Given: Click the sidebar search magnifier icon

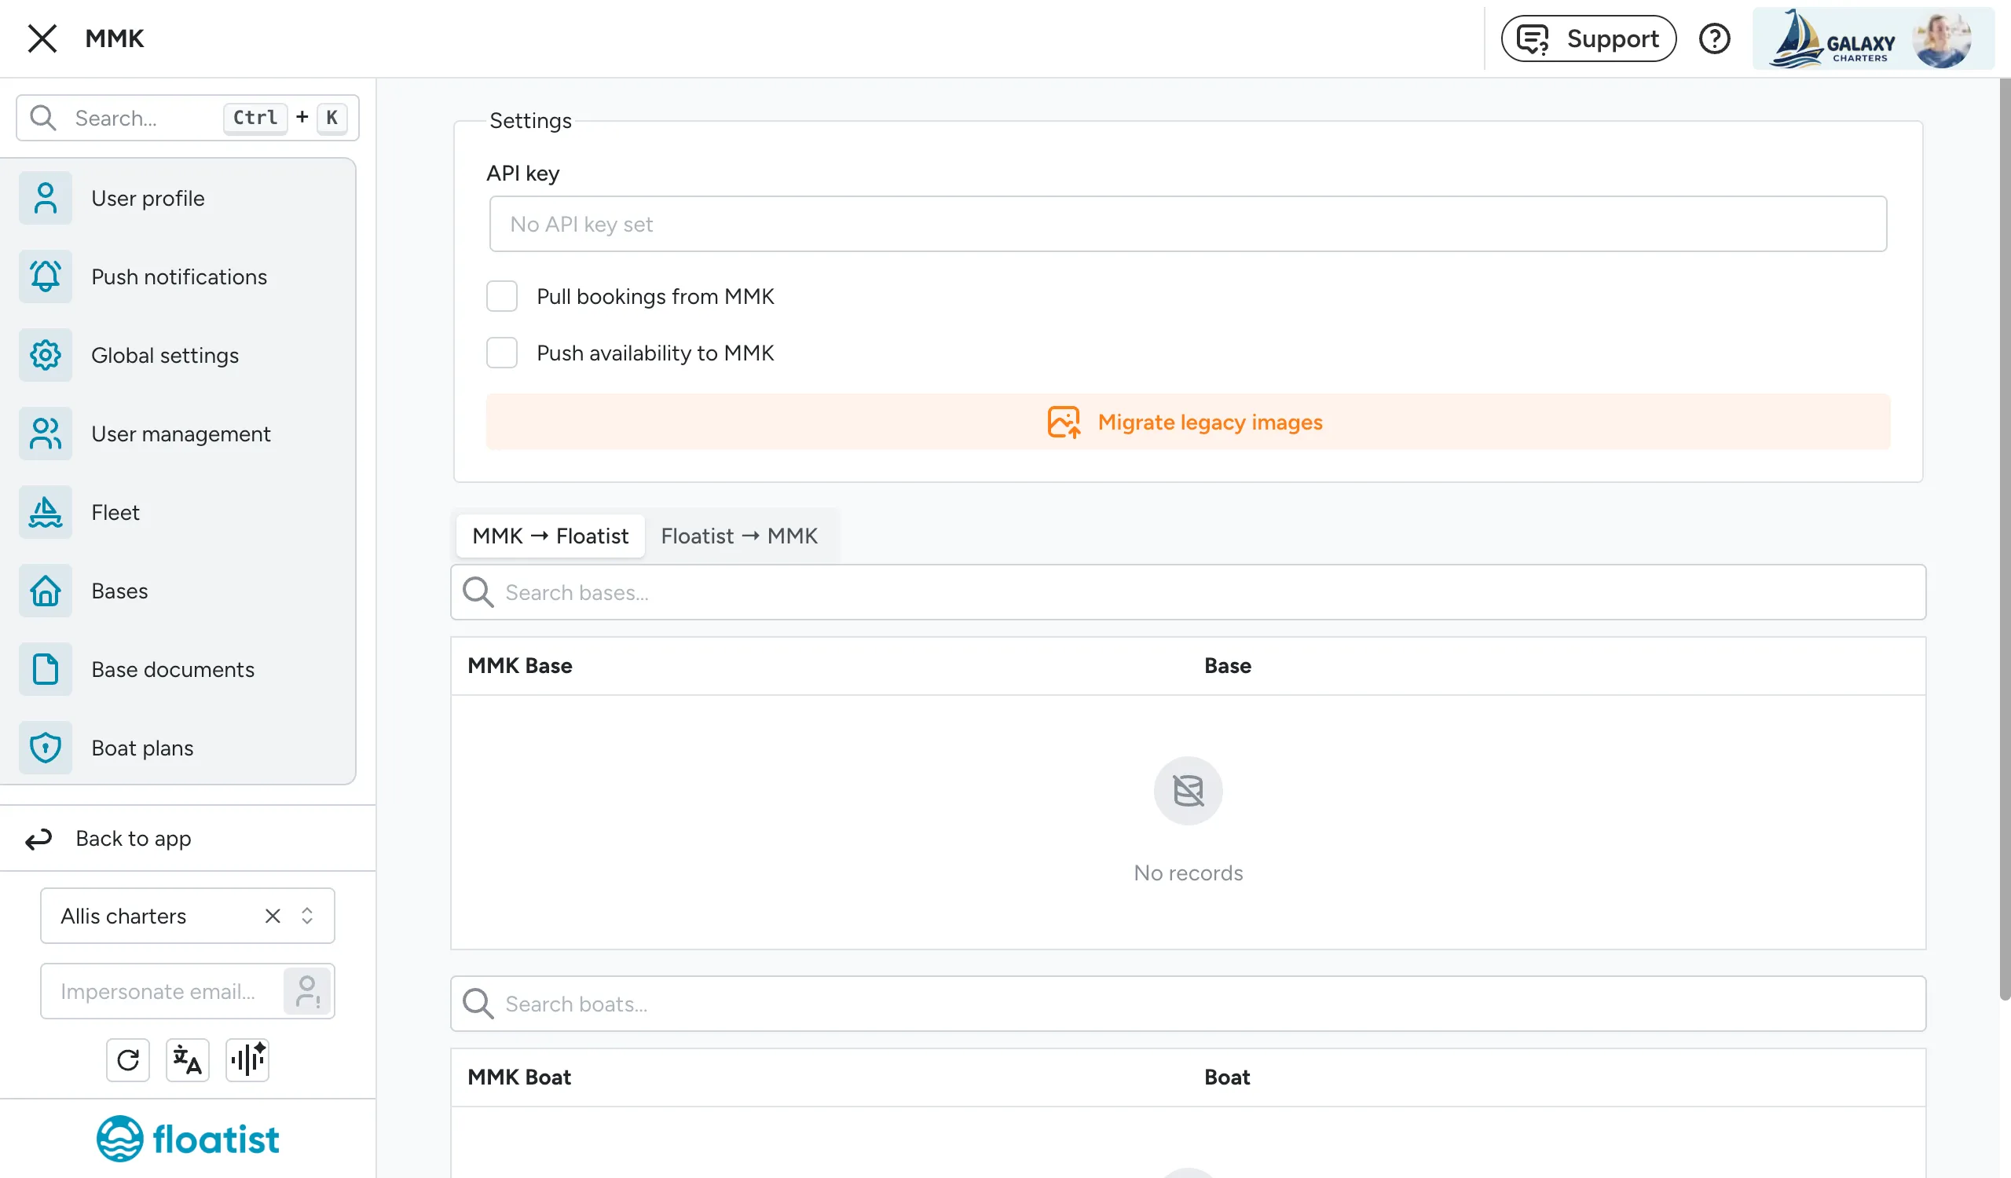Looking at the screenshot, I should (42, 118).
